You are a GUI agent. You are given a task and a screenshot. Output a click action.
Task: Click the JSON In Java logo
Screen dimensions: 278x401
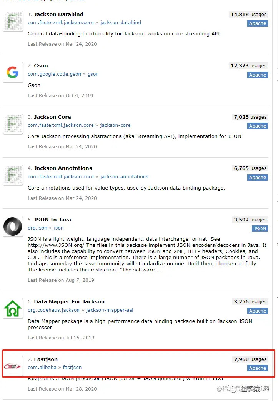click(x=13, y=226)
